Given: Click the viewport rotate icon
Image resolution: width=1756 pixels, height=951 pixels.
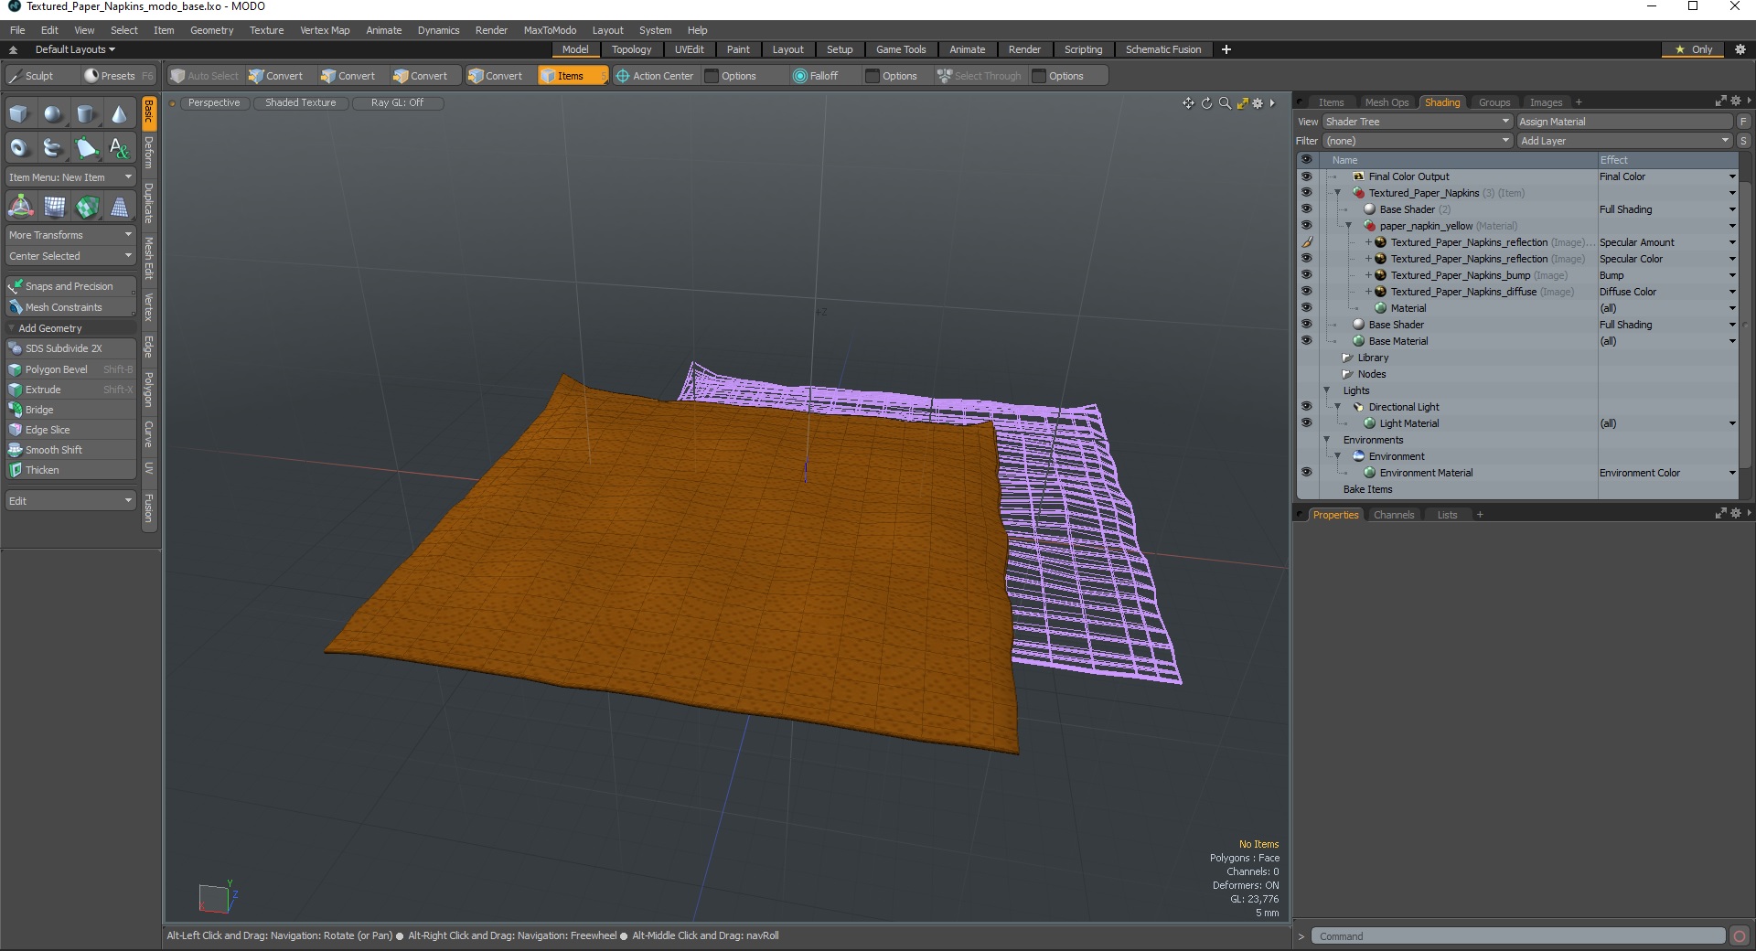Looking at the screenshot, I should [x=1206, y=103].
